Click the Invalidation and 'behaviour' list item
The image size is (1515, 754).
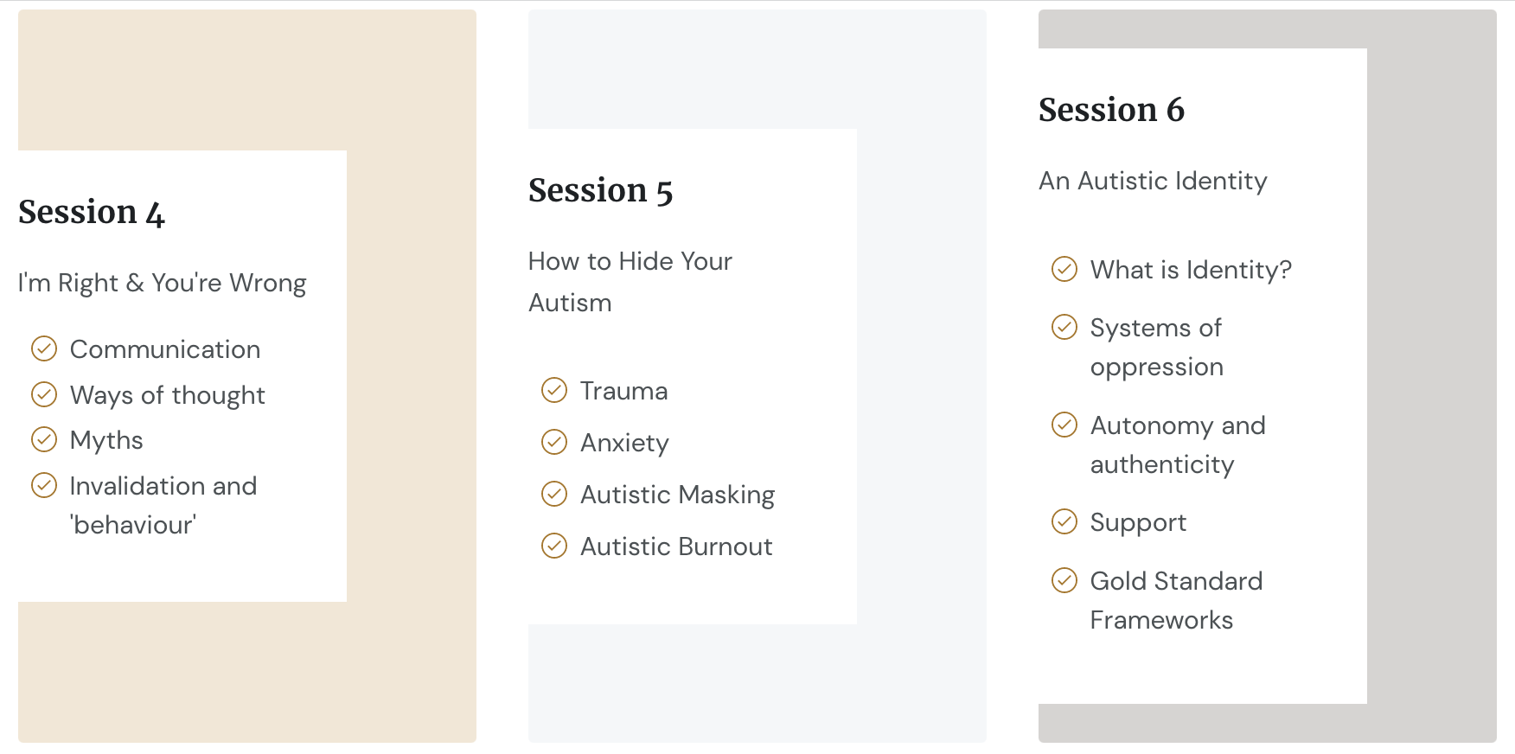pos(144,505)
